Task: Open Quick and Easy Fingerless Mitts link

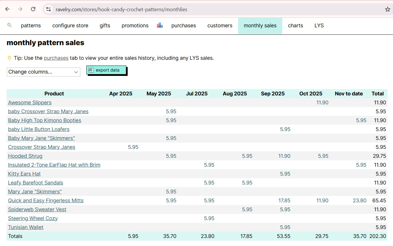Action: 46,201
